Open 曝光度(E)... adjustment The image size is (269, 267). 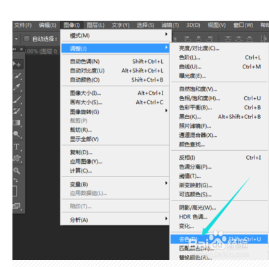[x=219, y=76]
